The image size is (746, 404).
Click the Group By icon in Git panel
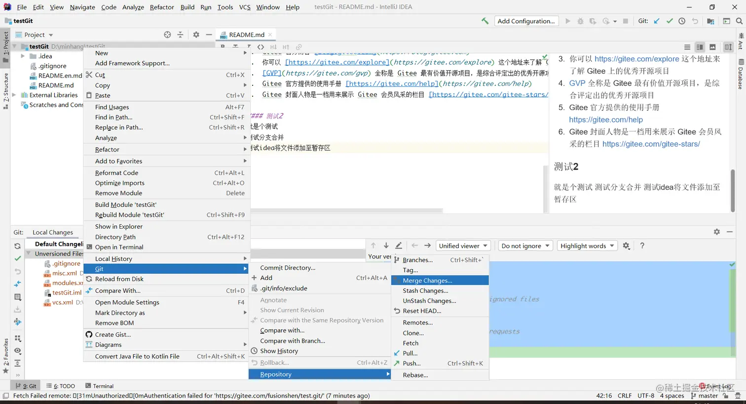pos(17,338)
